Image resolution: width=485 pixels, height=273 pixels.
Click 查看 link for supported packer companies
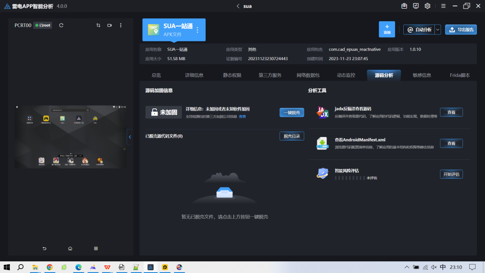pyautogui.click(x=242, y=117)
